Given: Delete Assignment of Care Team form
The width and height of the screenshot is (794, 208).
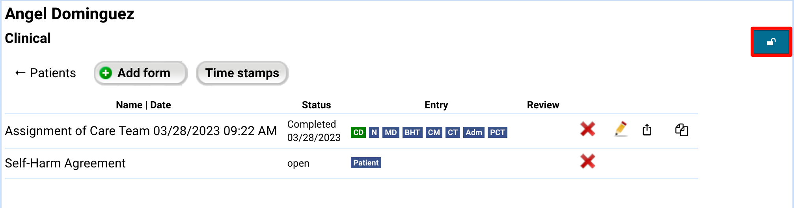Looking at the screenshot, I should [587, 129].
